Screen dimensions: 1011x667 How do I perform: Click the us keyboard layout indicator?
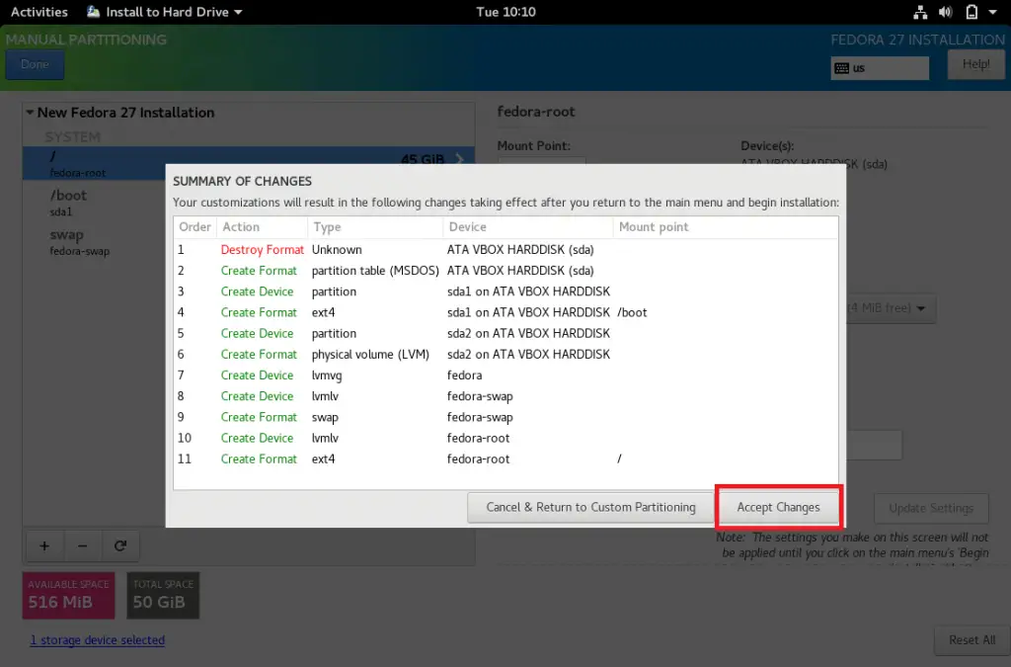(x=880, y=68)
